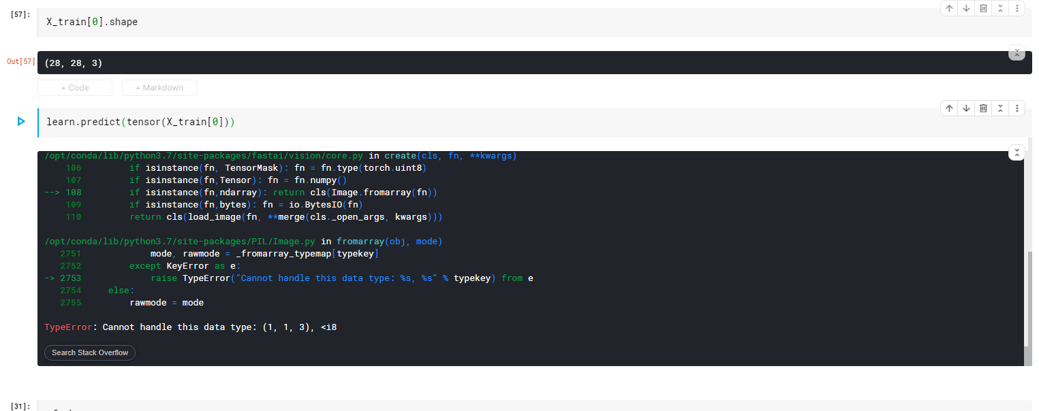Add a new Code cell
This screenshot has height=411, width=1039.
point(75,88)
